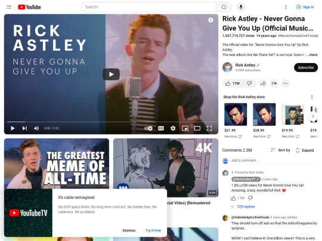
Task: Mute the video volume
Action: click(x=36, y=129)
